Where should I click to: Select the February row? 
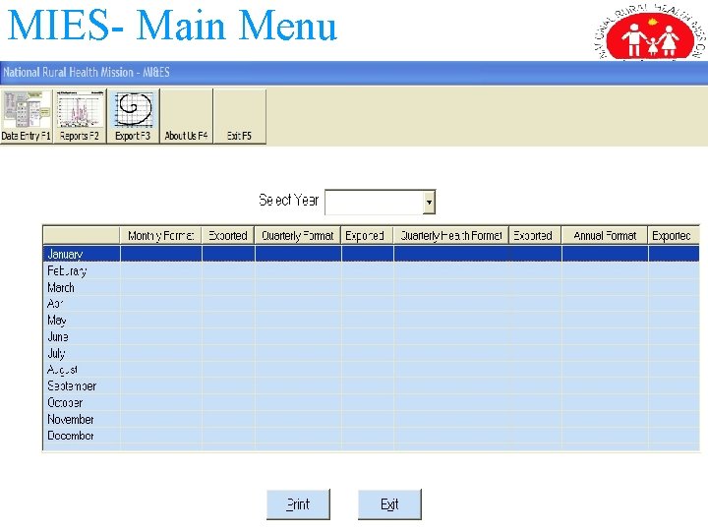371,270
